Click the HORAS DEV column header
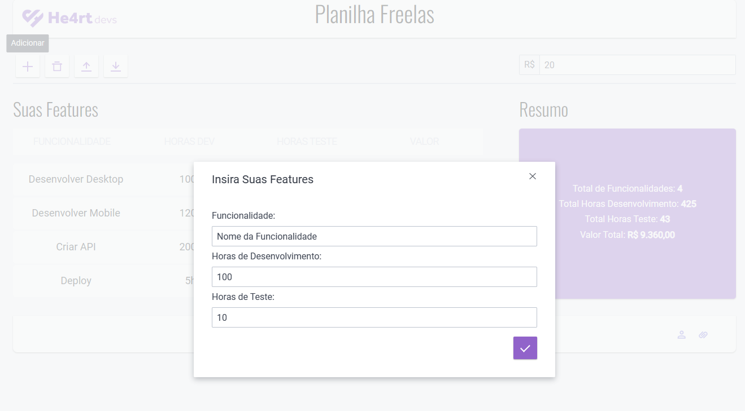745x411 pixels. 190,141
